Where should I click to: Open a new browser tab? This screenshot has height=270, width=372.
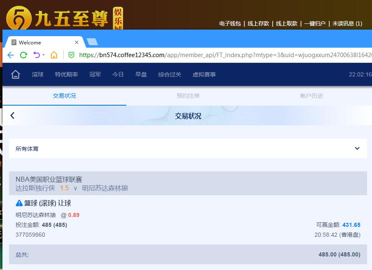92,42
